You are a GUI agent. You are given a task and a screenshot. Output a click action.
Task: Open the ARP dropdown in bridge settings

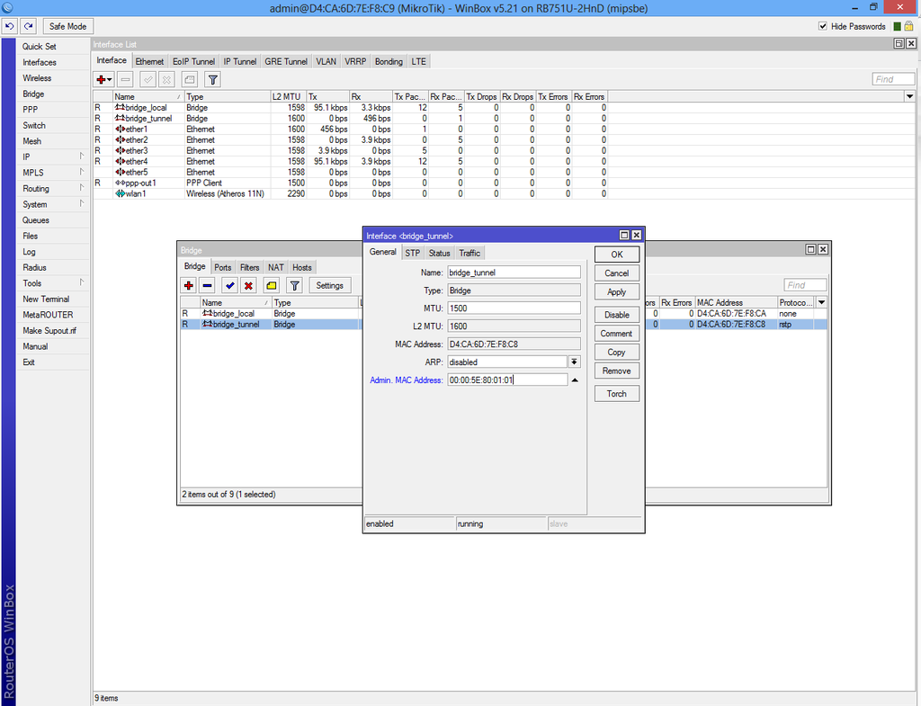click(574, 362)
